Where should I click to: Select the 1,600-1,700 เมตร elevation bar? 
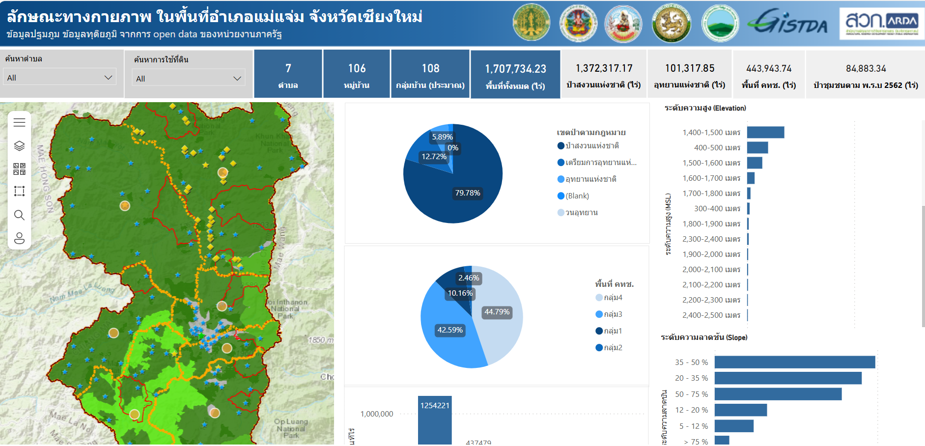pyautogui.click(x=751, y=178)
